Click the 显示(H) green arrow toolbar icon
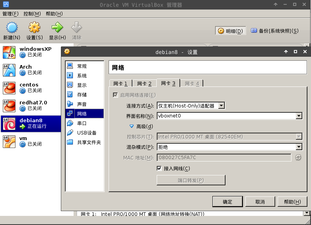Screen dimensions: 311x225 [57, 27]
